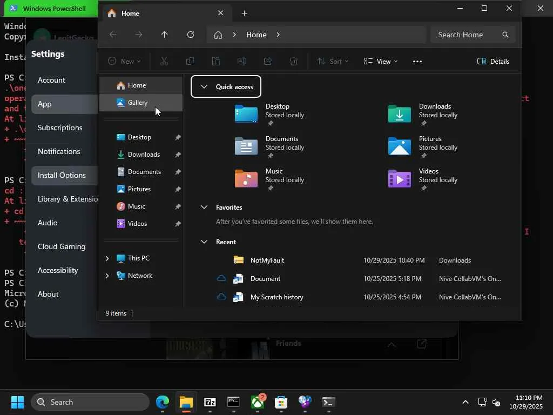Image resolution: width=553 pixels, height=415 pixels.
Task: Toggle the Details pane
Action: coord(493,62)
